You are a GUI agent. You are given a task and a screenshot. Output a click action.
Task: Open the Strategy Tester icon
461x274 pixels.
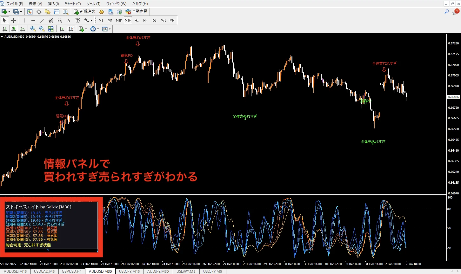pos(65,12)
